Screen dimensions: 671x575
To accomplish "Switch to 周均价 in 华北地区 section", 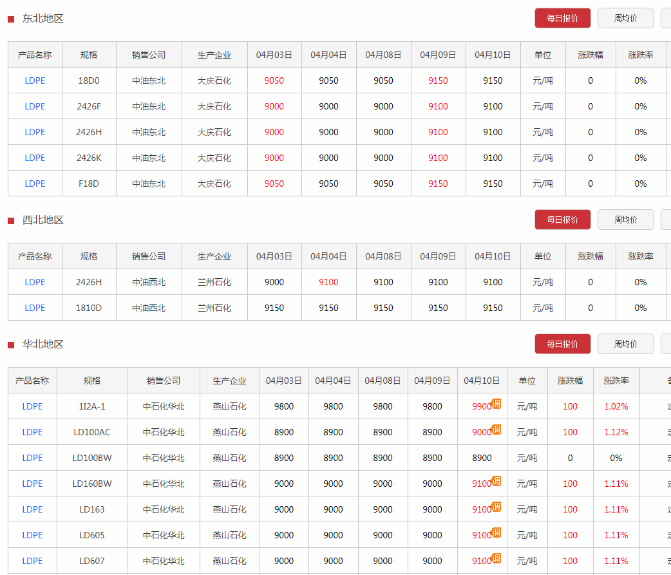I will [x=626, y=344].
